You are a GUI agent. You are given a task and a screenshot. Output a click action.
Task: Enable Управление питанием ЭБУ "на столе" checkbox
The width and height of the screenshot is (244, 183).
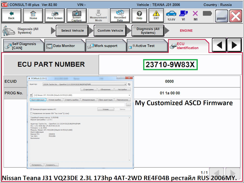pos(31,113)
